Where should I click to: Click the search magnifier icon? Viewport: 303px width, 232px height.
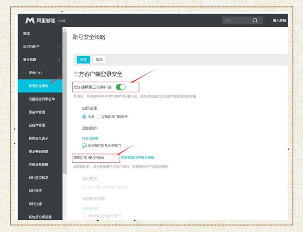click(x=255, y=20)
